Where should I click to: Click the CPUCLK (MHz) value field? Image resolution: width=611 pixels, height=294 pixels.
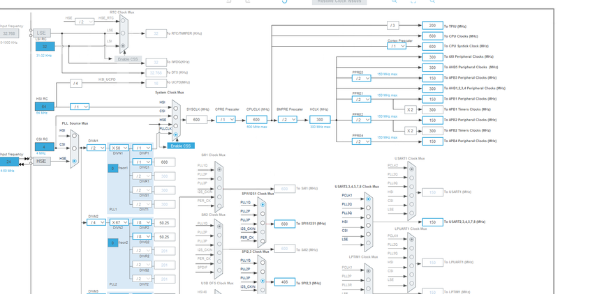(x=257, y=120)
